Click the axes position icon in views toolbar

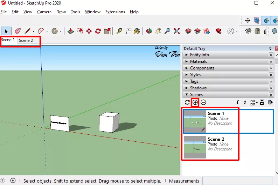(248, 21)
